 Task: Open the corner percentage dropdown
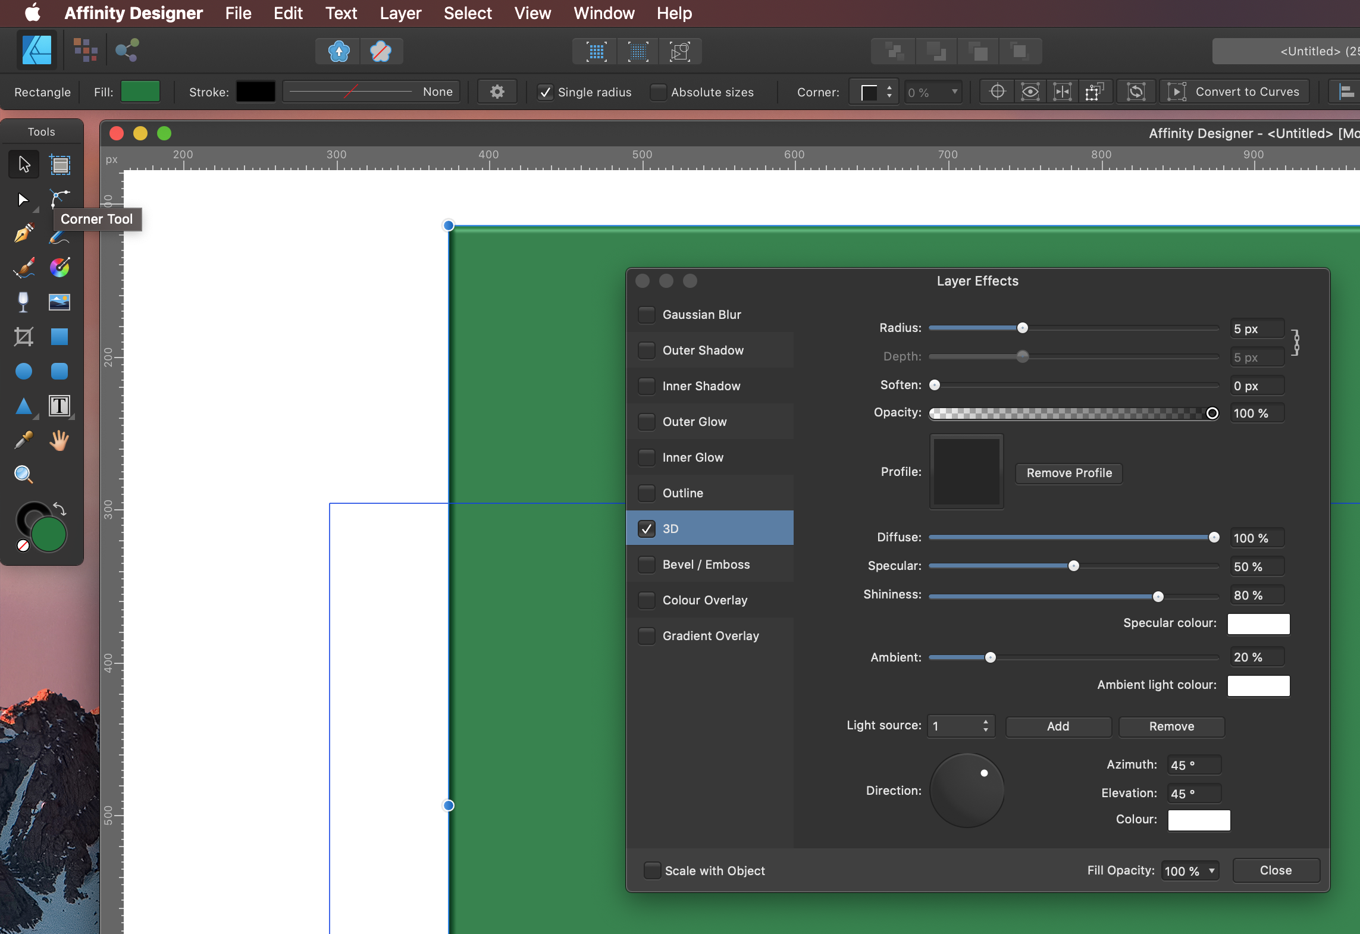coord(933,92)
